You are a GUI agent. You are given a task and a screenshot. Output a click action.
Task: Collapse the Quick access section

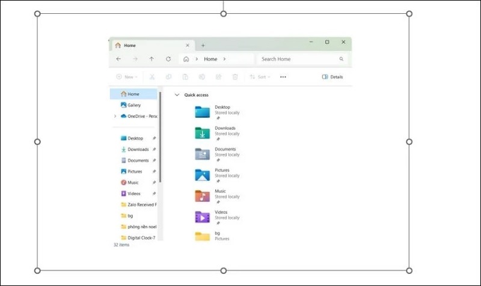point(177,95)
